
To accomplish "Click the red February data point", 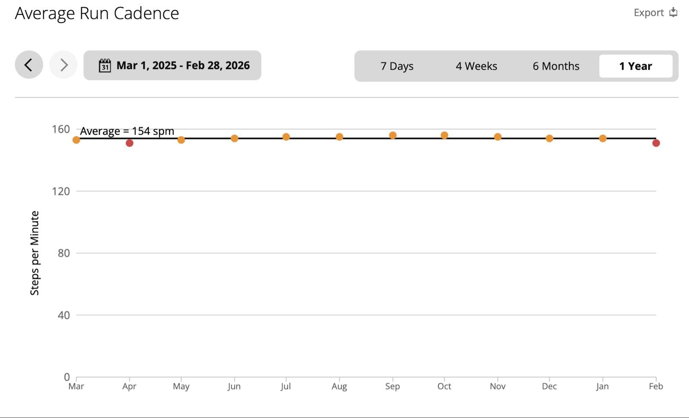I will pyautogui.click(x=656, y=143).
